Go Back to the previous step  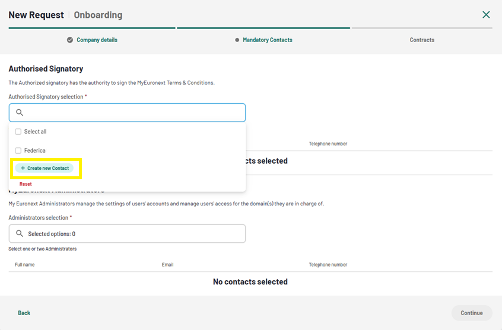click(x=24, y=313)
